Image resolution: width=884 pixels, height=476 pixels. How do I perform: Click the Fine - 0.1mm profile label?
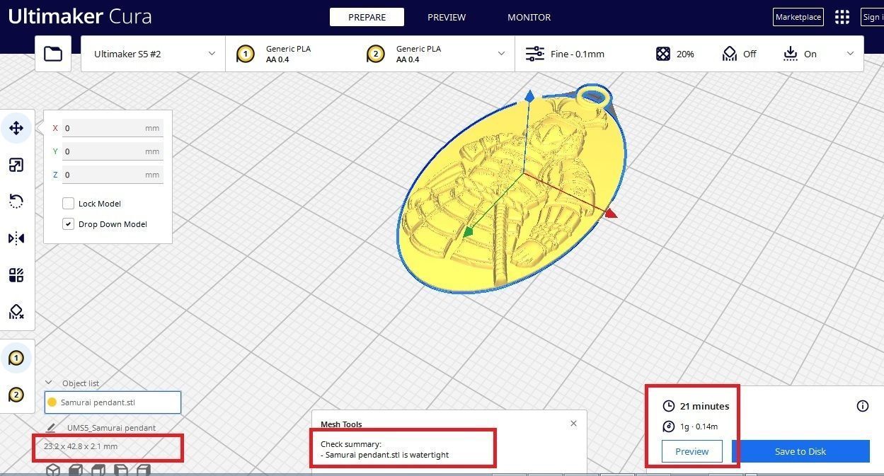tap(578, 54)
